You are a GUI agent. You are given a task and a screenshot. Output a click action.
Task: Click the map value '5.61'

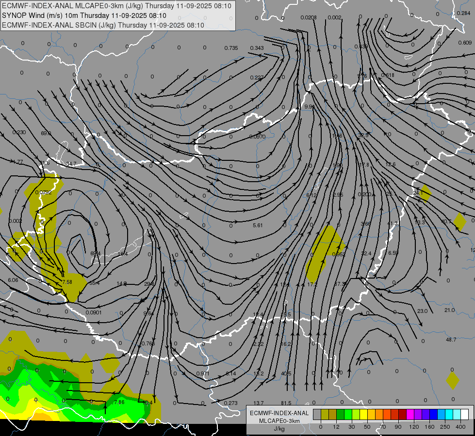[258, 225]
